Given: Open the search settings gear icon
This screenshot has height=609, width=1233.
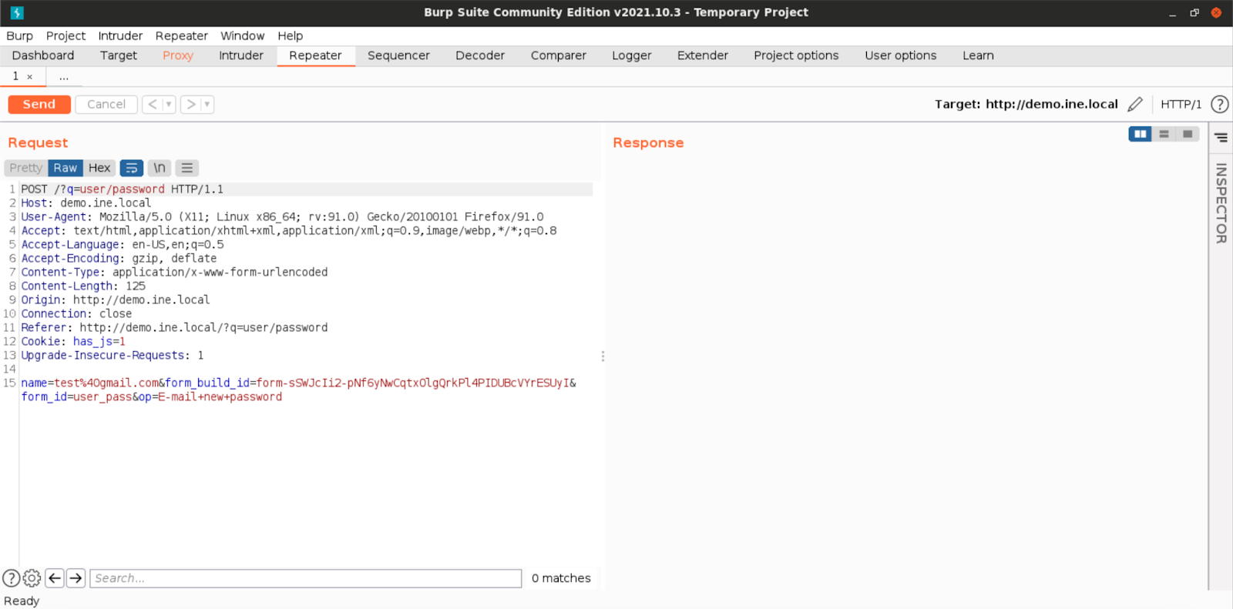Looking at the screenshot, I should [32, 578].
